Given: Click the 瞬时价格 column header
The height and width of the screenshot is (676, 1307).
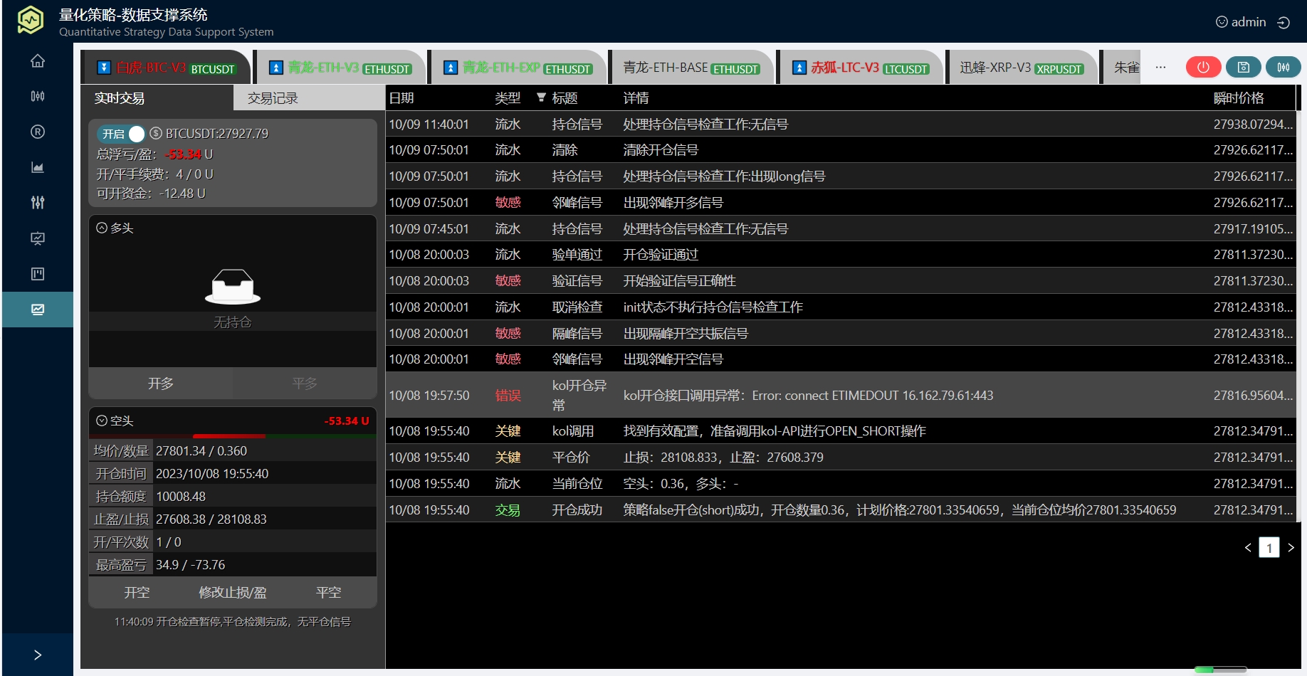Looking at the screenshot, I should click(x=1239, y=98).
